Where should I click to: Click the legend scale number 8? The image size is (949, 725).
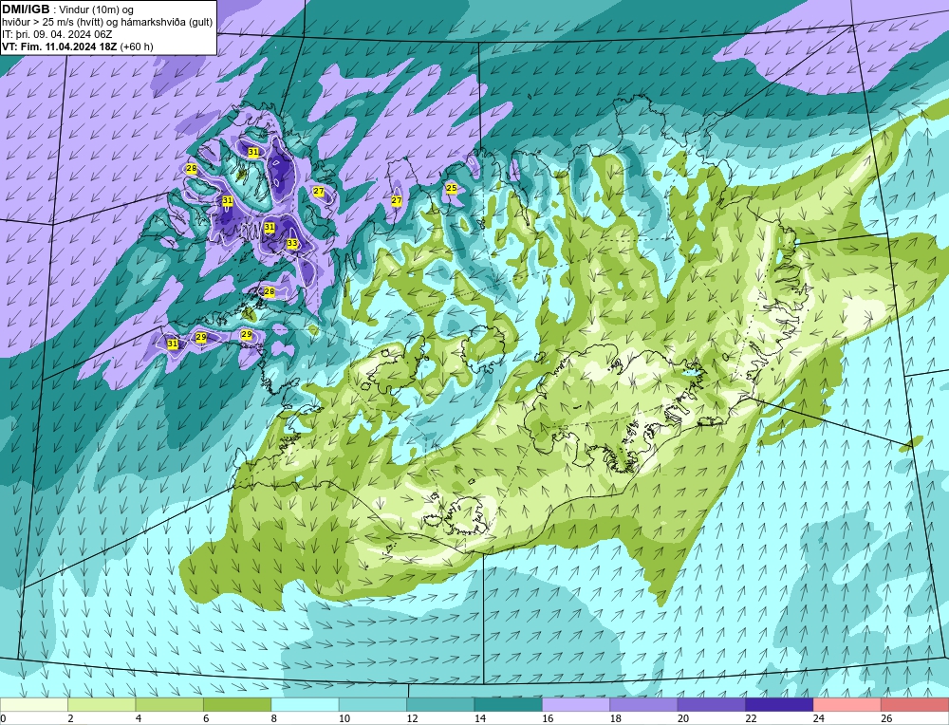[x=274, y=719]
